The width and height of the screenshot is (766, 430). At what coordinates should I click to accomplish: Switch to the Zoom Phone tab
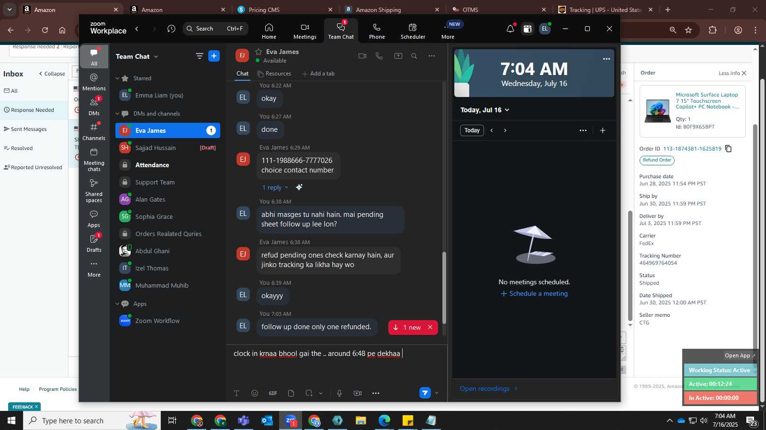point(377,32)
